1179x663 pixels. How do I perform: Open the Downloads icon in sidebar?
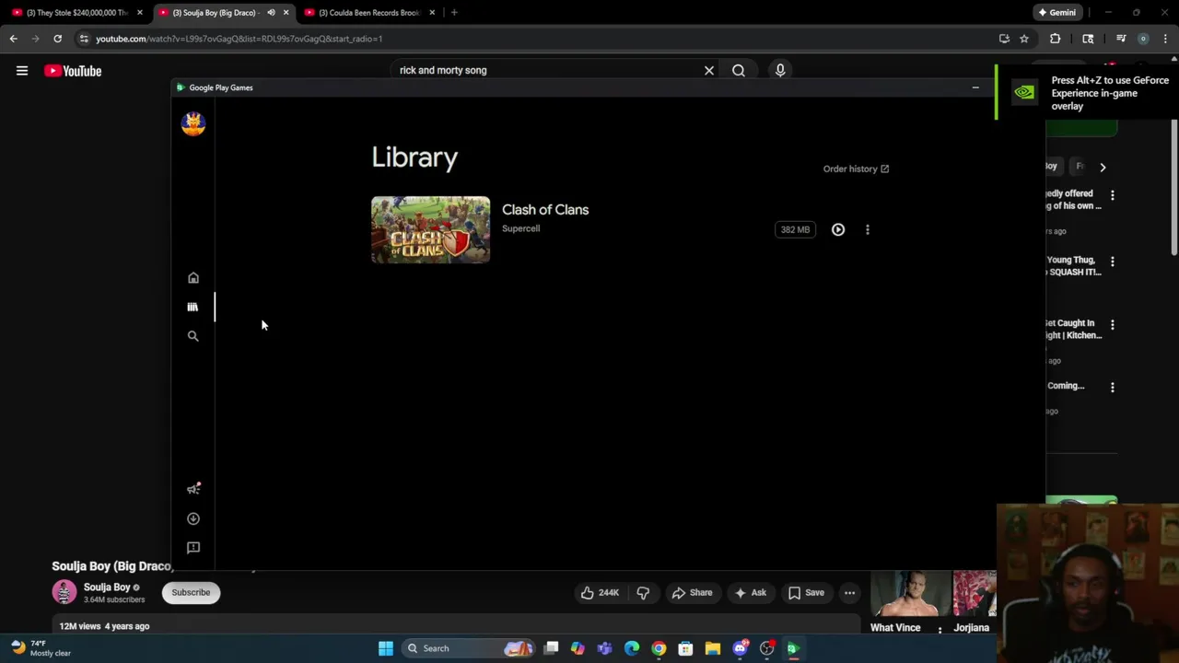click(193, 518)
